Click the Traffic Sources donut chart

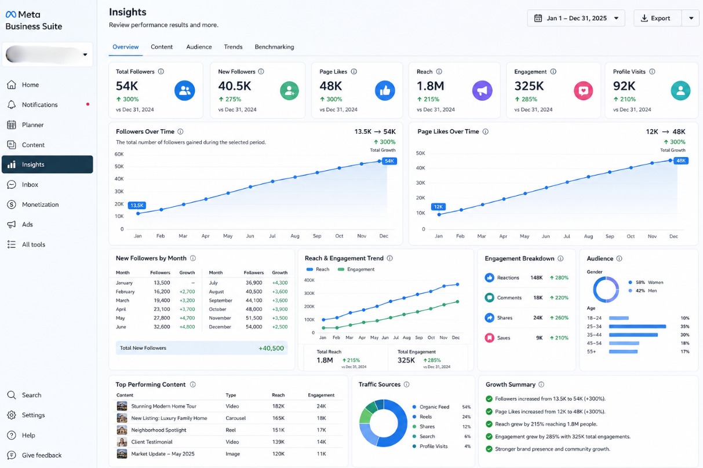point(383,423)
